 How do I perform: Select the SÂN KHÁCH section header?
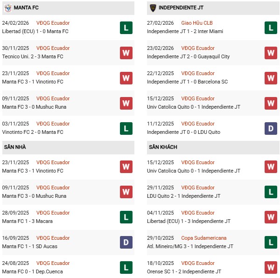point(163,147)
